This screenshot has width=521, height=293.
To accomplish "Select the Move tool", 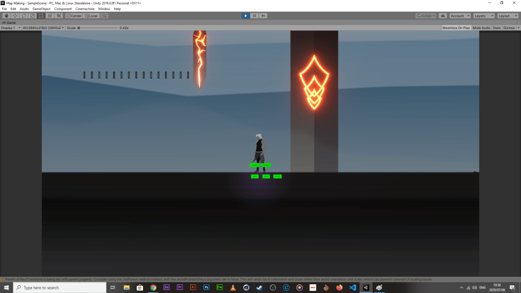I will (15, 16).
